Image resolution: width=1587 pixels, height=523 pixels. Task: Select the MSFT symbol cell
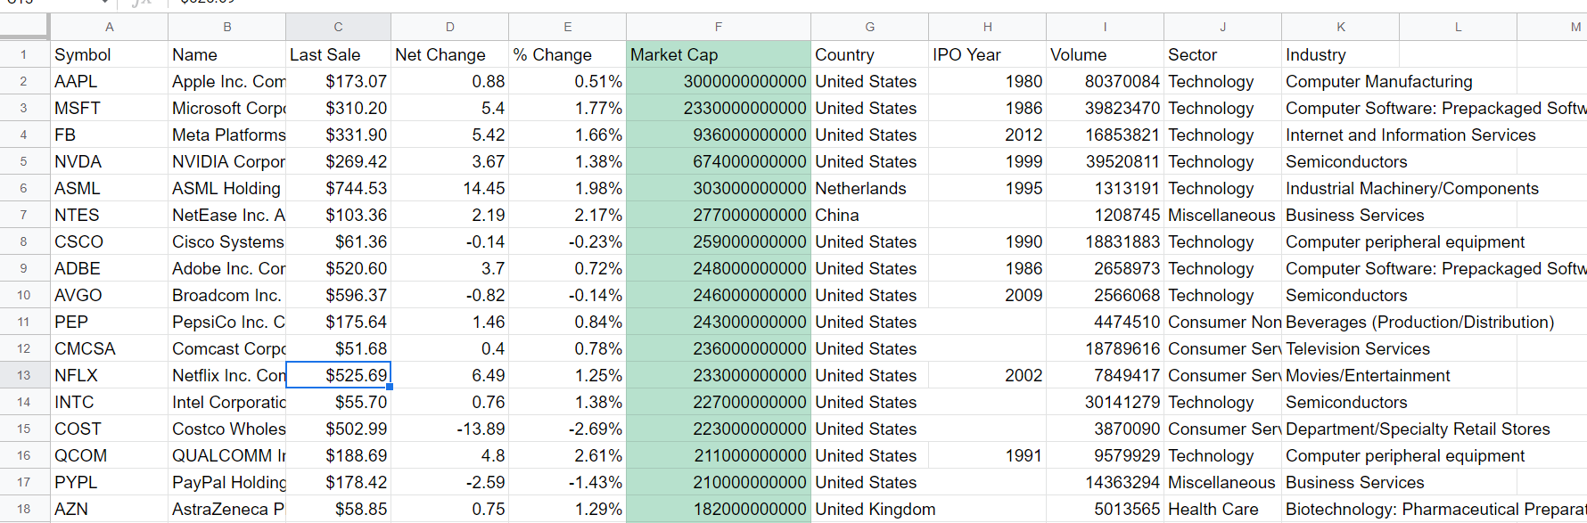110,108
